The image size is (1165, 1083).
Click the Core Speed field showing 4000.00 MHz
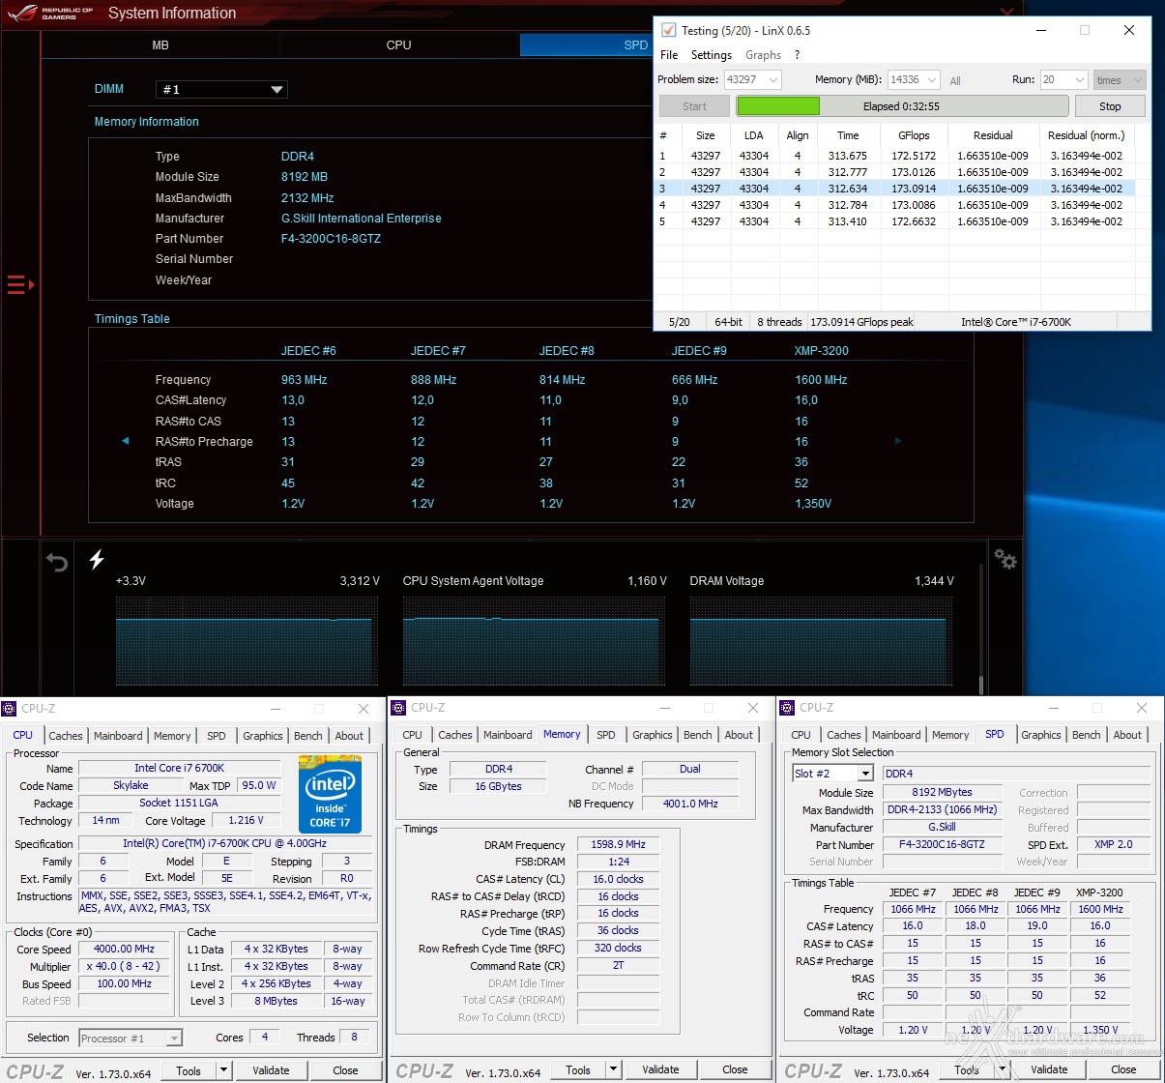(124, 949)
